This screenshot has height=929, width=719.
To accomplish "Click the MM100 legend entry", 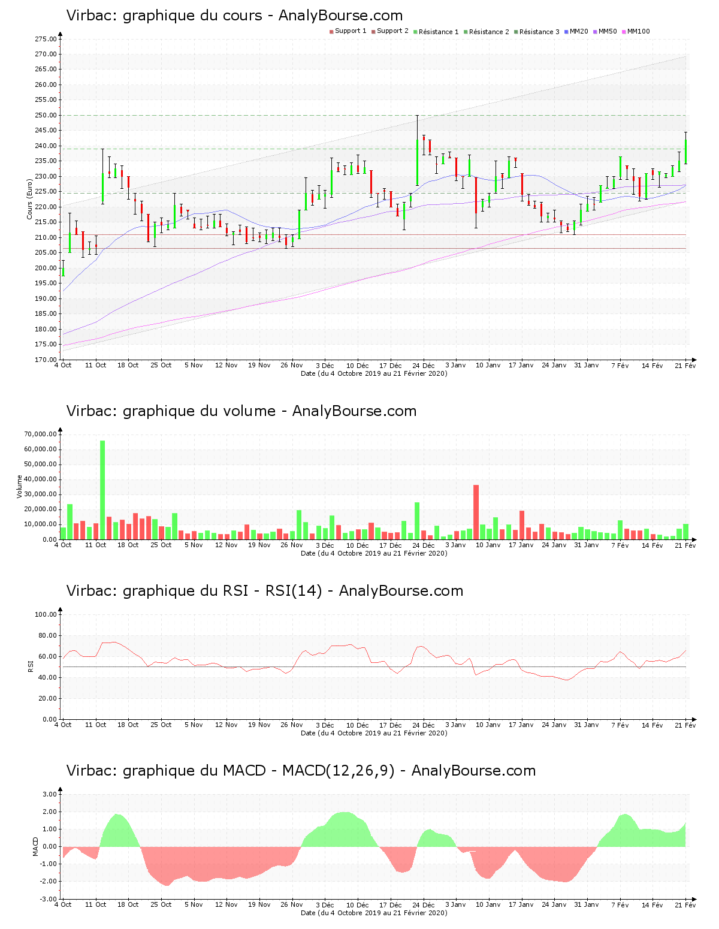I will point(638,31).
